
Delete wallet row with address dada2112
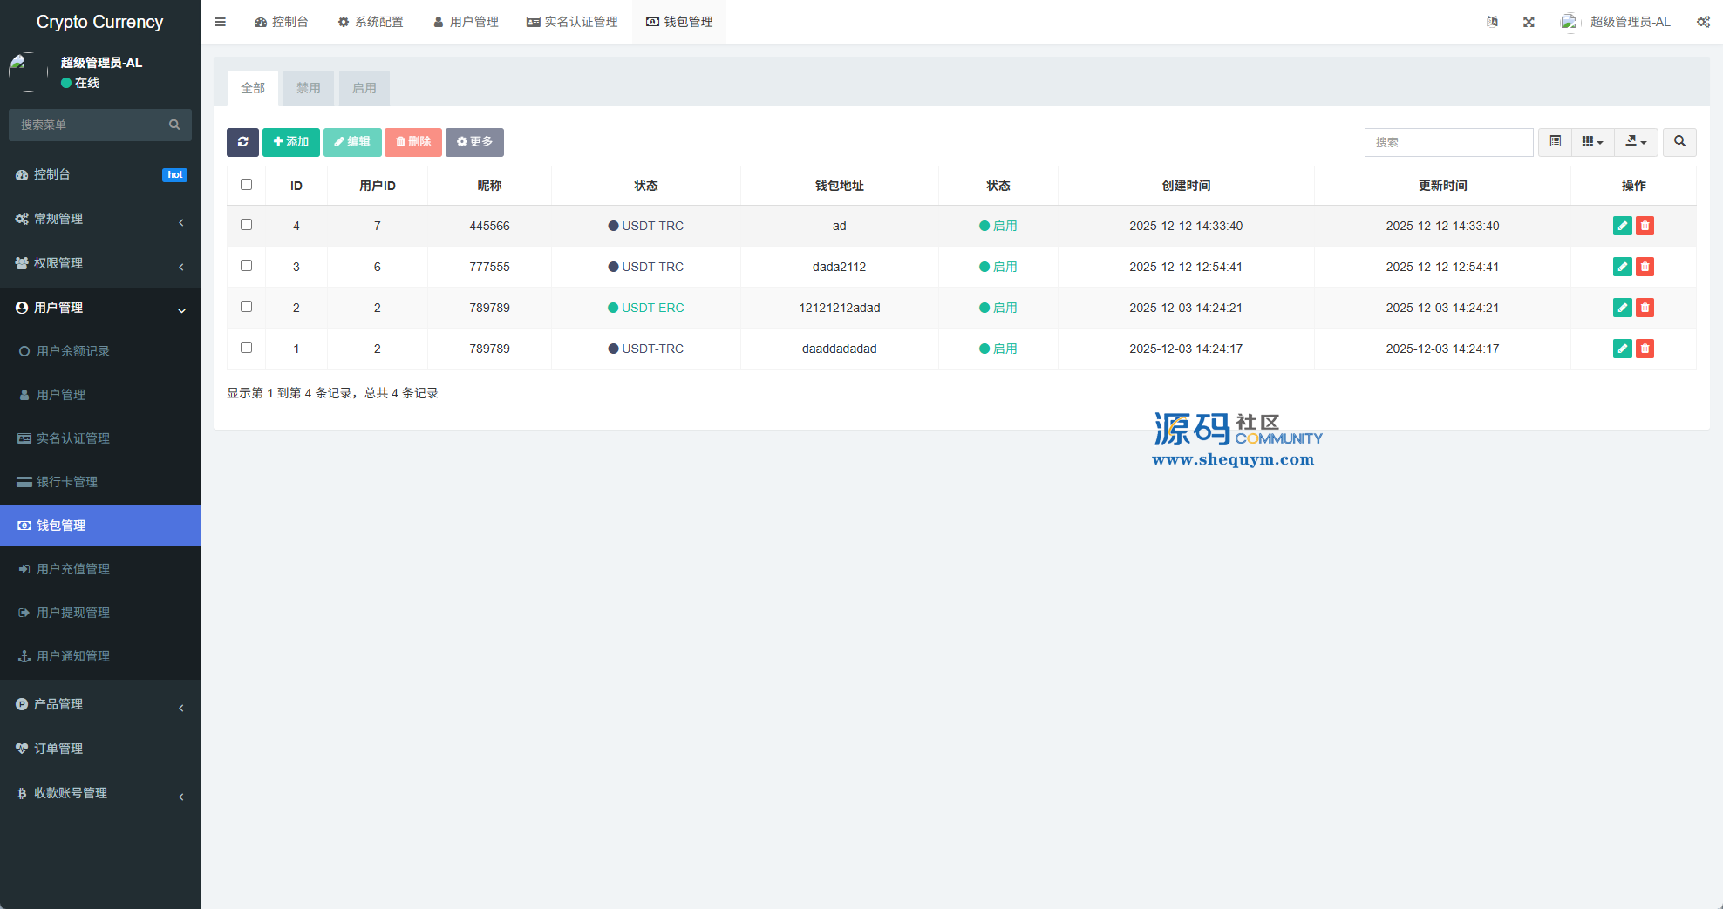1645,267
